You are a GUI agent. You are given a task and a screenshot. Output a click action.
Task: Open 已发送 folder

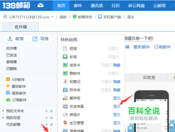point(12,55)
